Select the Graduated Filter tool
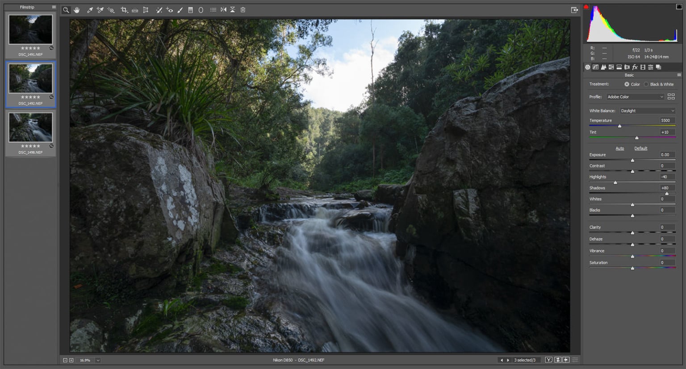Image resolution: width=686 pixels, height=369 pixels. tap(190, 9)
